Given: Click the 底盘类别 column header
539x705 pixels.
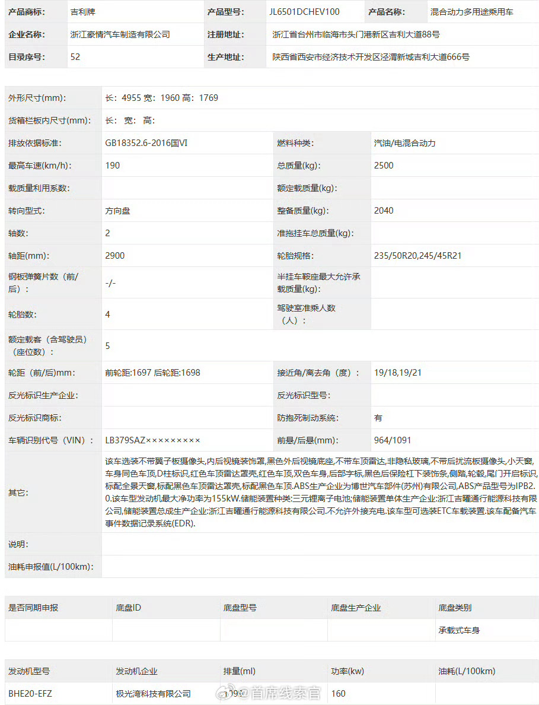Looking at the screenshot, I should tap(455, 608).
